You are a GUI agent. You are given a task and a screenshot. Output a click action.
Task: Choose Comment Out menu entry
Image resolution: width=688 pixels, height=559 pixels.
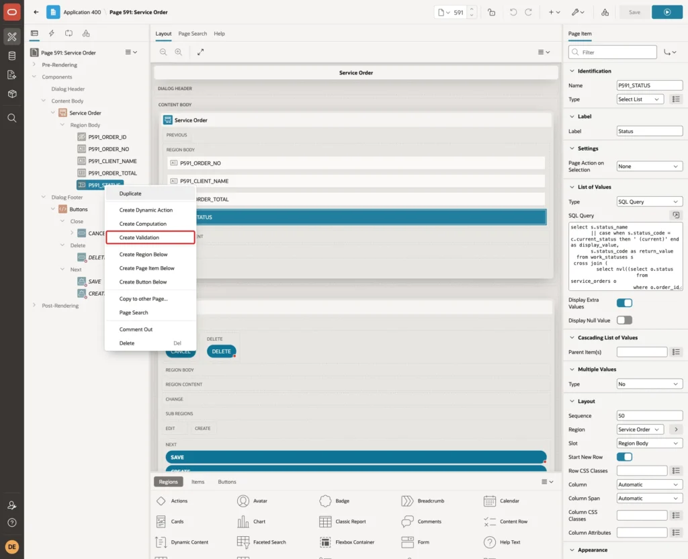(x=150, y=329)
